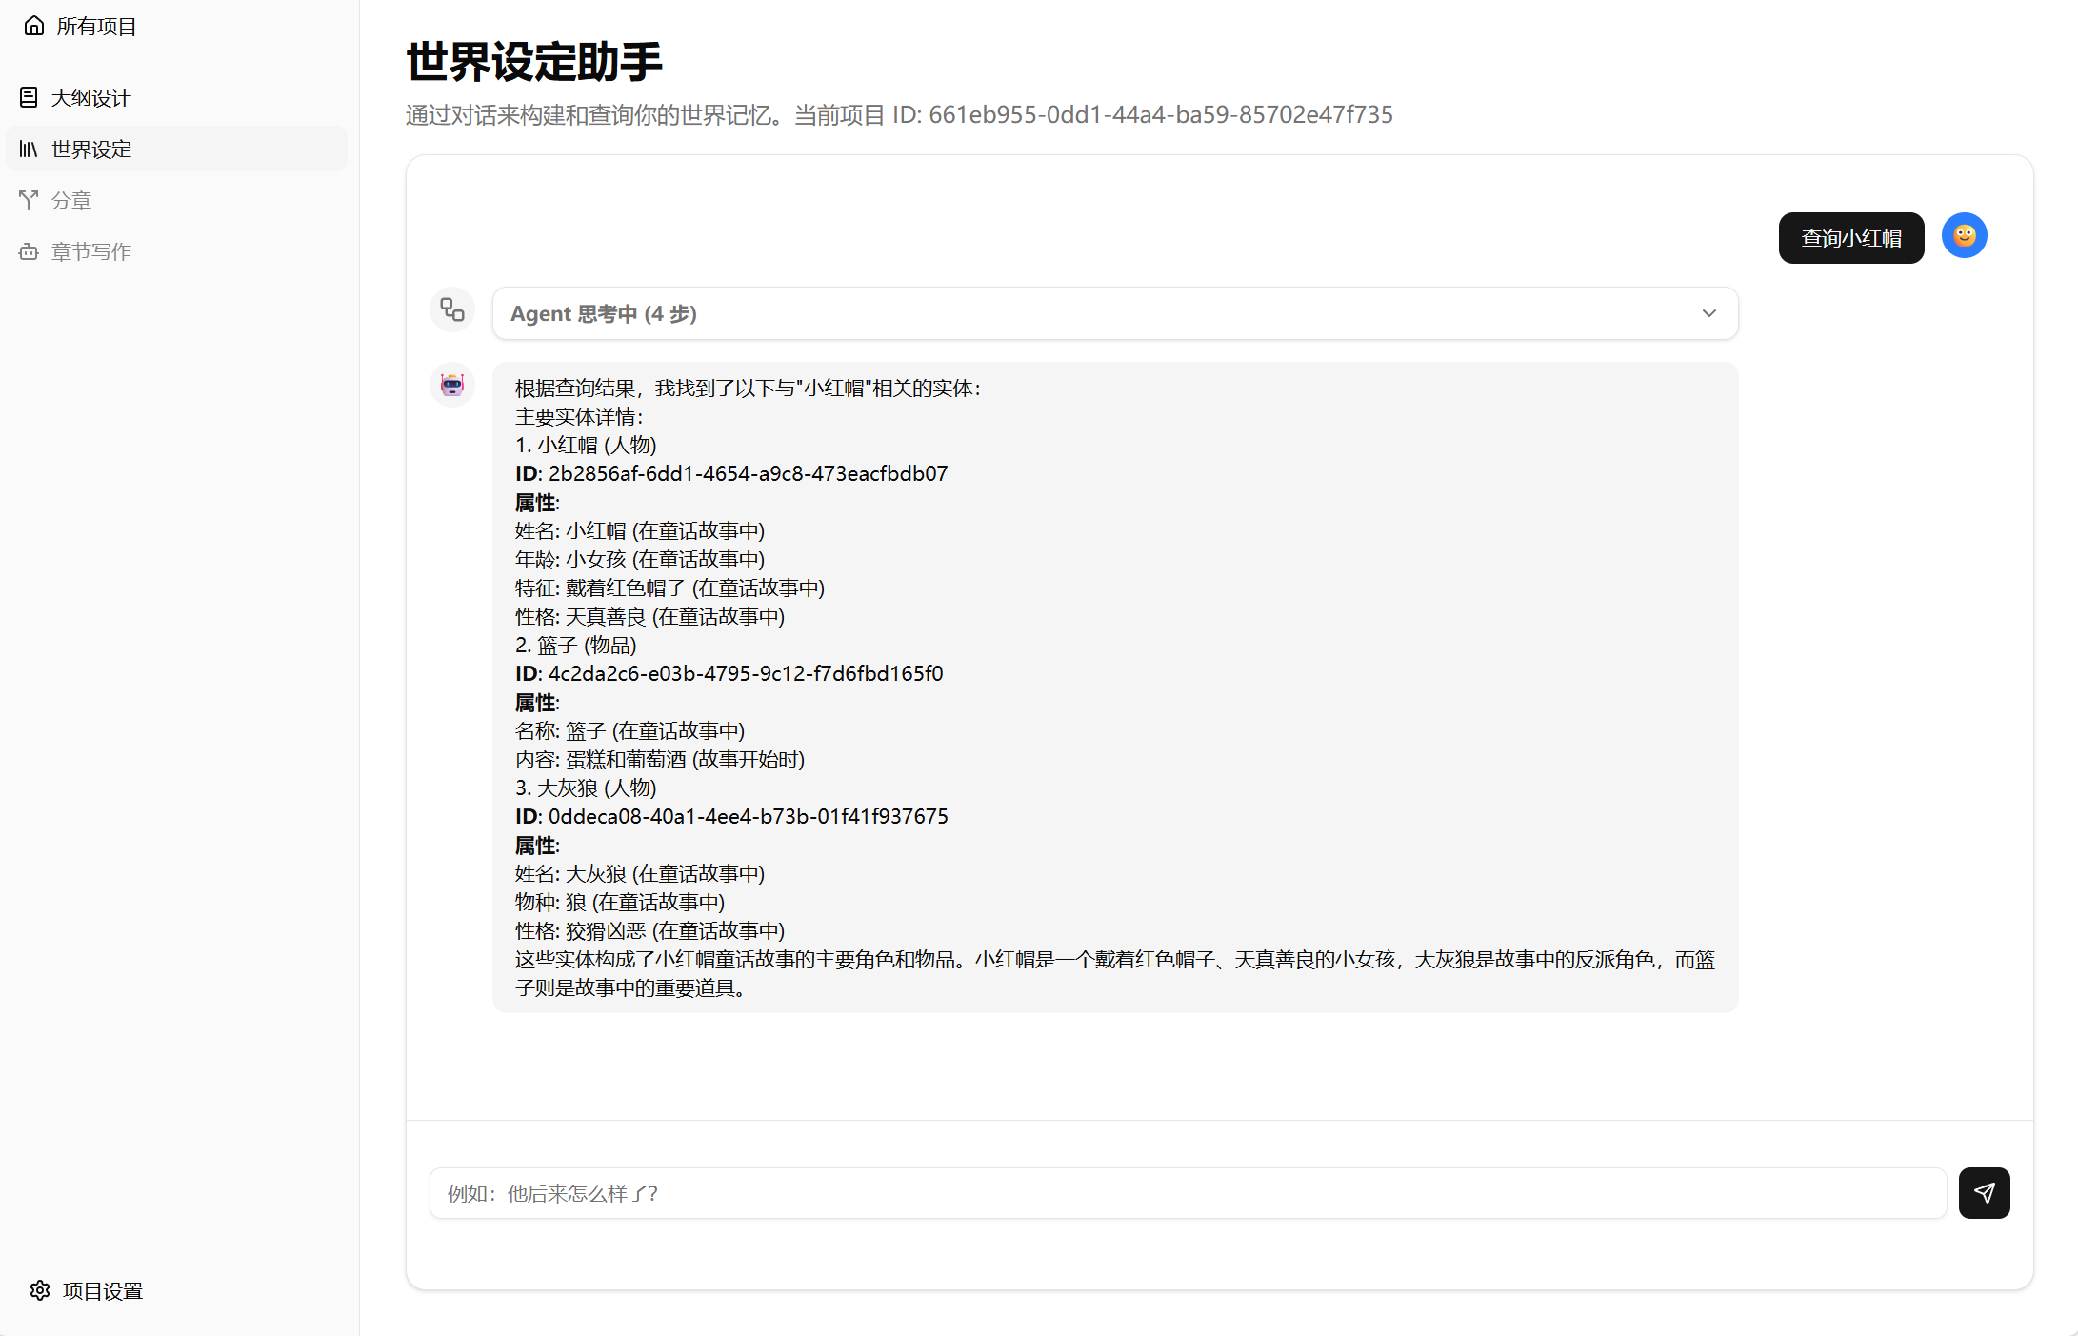
Task: Click the document icon for 大纲设计
Action: pos(29,97)
